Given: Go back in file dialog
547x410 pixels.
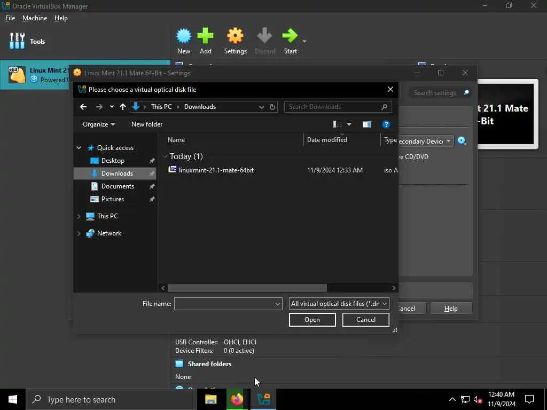Looking at the screenshot, I should coord(83,107).
